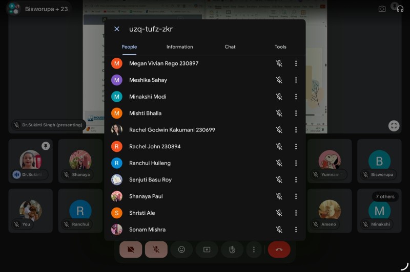410x272 pixels.
Task: Close the meeting details panel
Action: point(117,29)
